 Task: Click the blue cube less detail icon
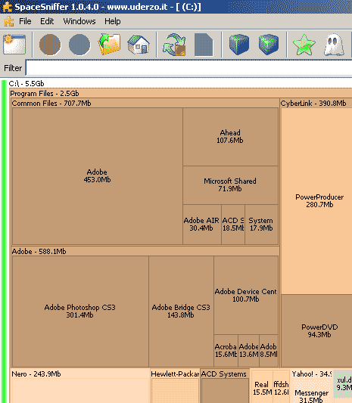pyautogui.click(x=239, y=45)
